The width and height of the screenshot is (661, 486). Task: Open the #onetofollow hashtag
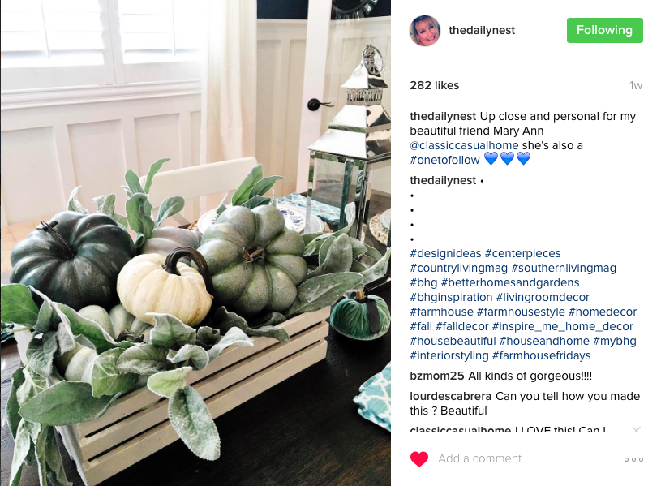(444, 160)
